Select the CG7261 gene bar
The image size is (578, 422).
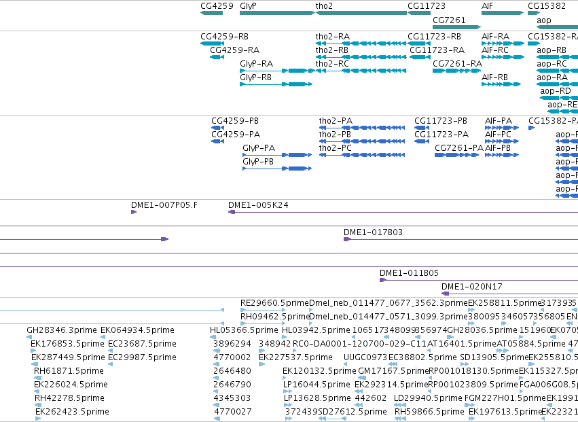(x=456, y=27)
